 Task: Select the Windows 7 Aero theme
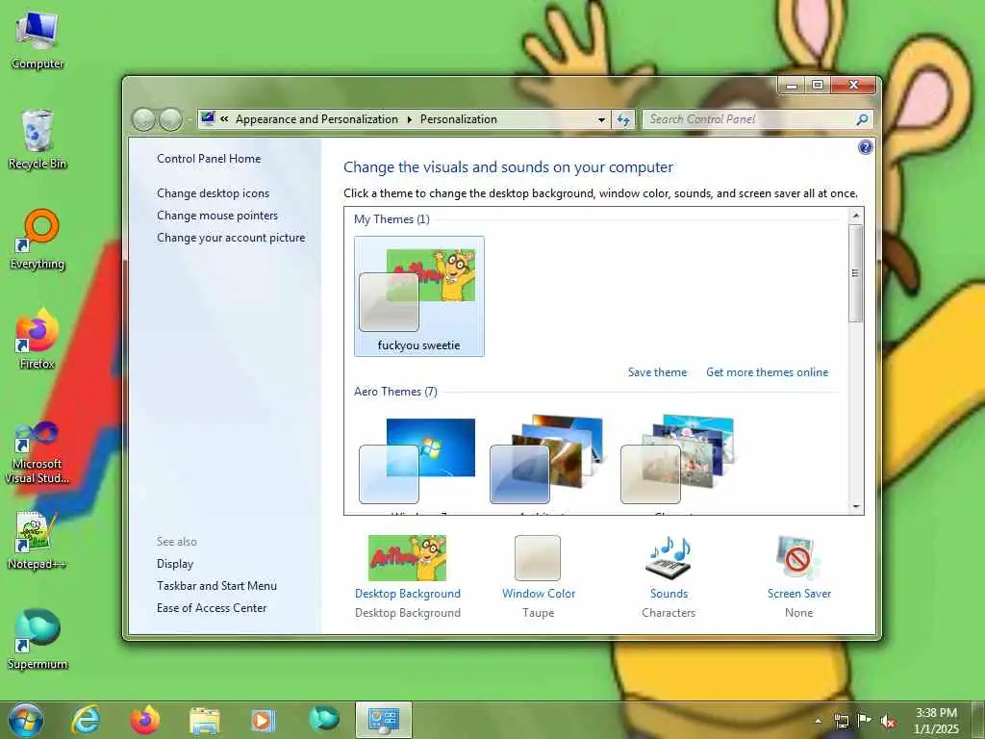[419, 462]
